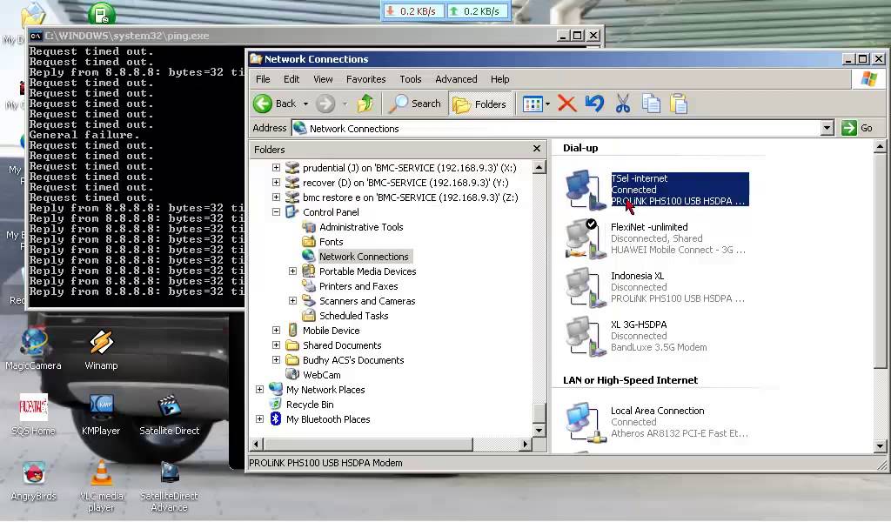
Task: Expand the bmc restore e drive node
Action: click(x=276, y=197)
